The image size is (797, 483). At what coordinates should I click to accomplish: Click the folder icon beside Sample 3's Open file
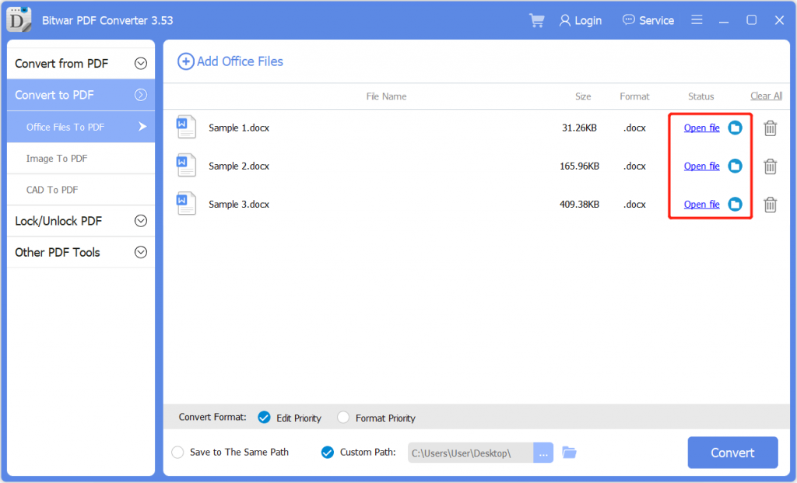coord(734,204)
